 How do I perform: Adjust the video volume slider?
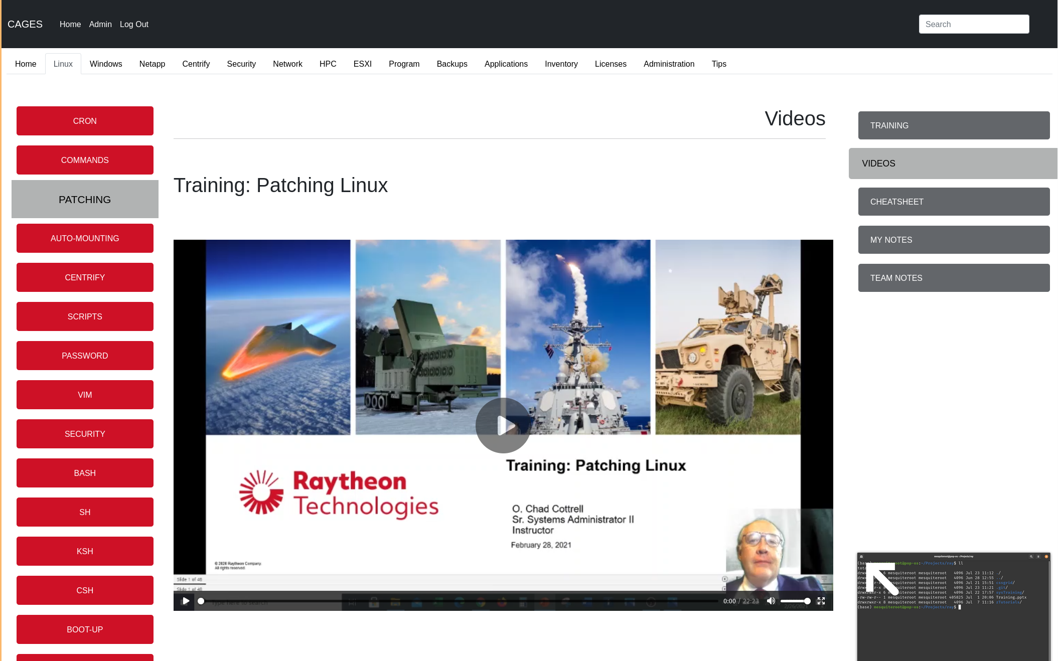795,601
